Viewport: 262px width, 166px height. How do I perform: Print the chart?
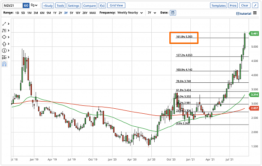233,5
